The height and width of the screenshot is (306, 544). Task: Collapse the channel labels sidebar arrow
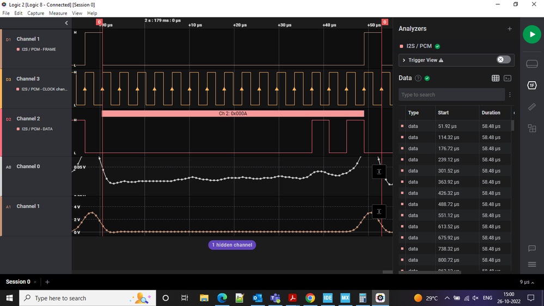click(66, 23)
